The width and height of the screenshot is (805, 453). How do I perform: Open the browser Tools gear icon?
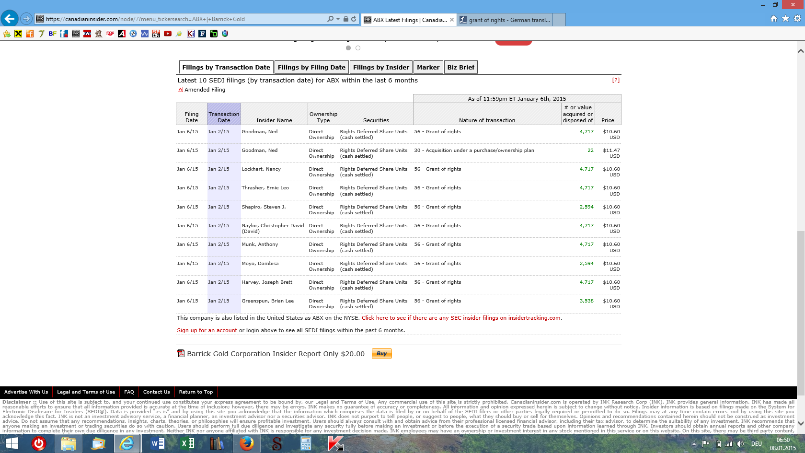[797, 19]
